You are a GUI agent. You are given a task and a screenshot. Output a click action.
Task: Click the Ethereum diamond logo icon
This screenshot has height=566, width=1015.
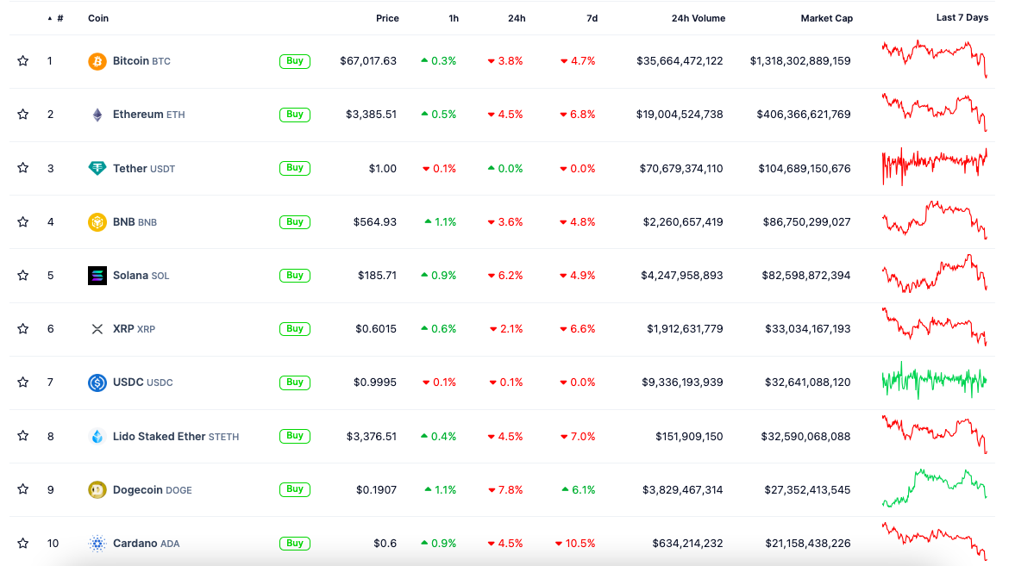(97, 115)
